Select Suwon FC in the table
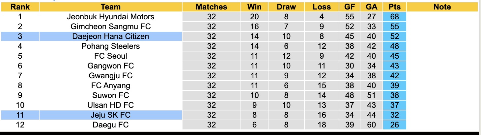This screenshot has height=135, width=481. click(x=110, y=95)
